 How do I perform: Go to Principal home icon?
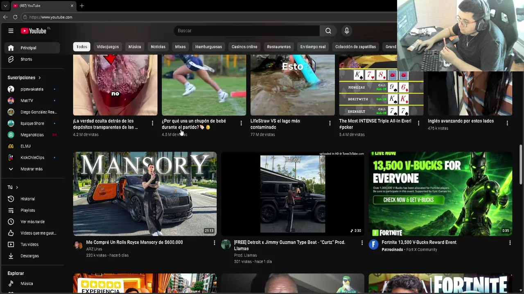coord(11,48)
